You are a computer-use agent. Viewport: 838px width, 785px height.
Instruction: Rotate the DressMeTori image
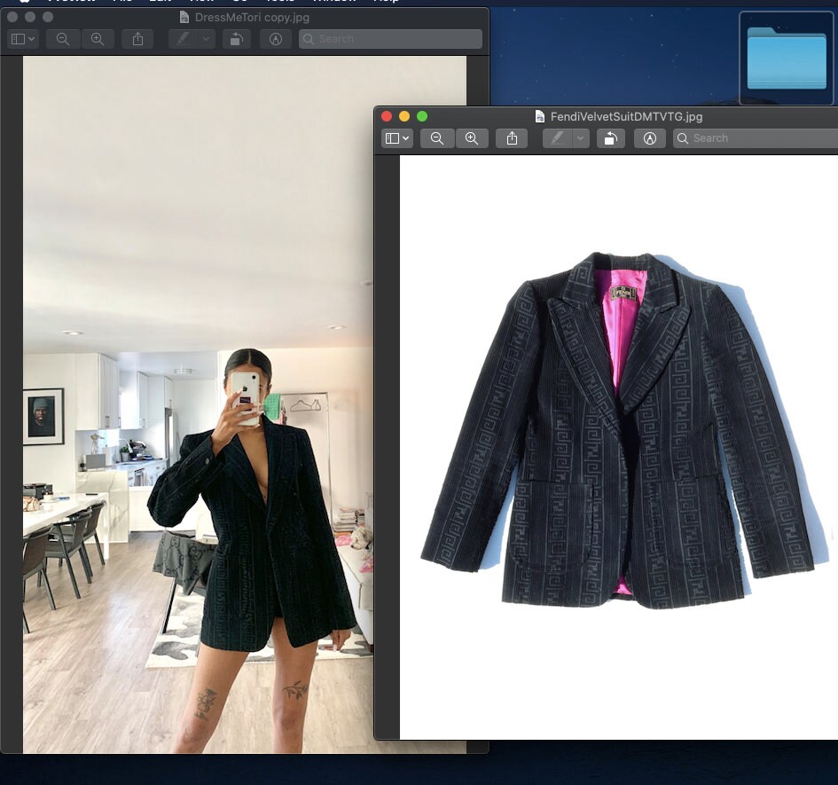coord(237,39)
